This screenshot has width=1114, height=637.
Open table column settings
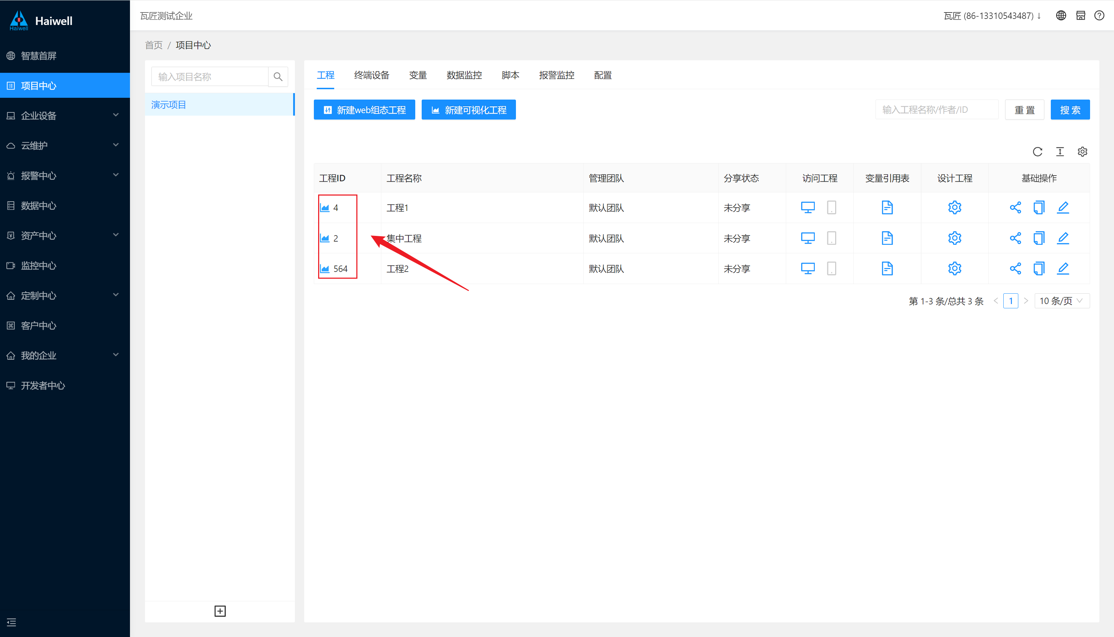1083,152
